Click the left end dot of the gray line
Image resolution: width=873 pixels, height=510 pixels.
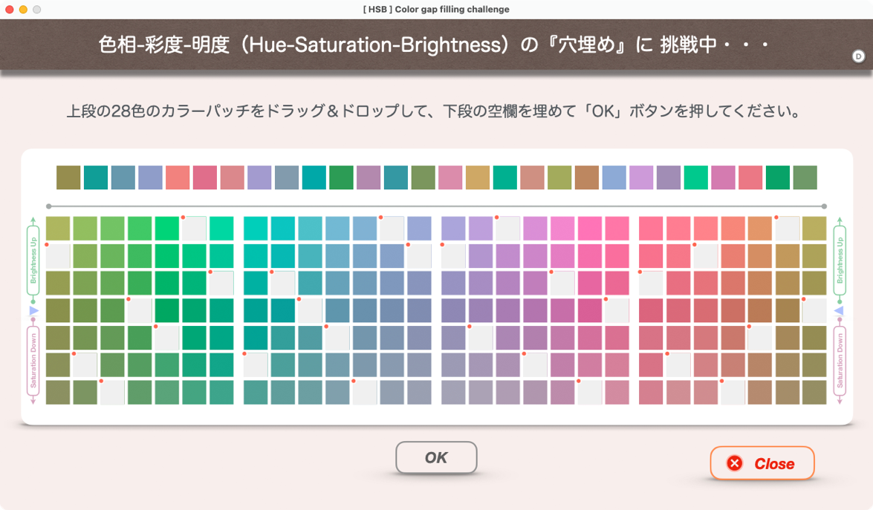click(x=49, y=206)
